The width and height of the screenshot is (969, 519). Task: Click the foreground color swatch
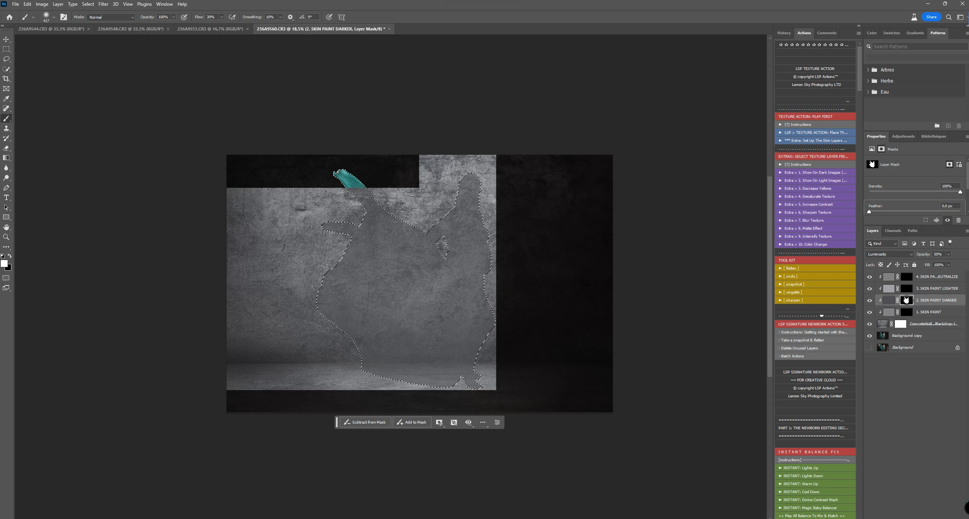[x=4, y=263]
